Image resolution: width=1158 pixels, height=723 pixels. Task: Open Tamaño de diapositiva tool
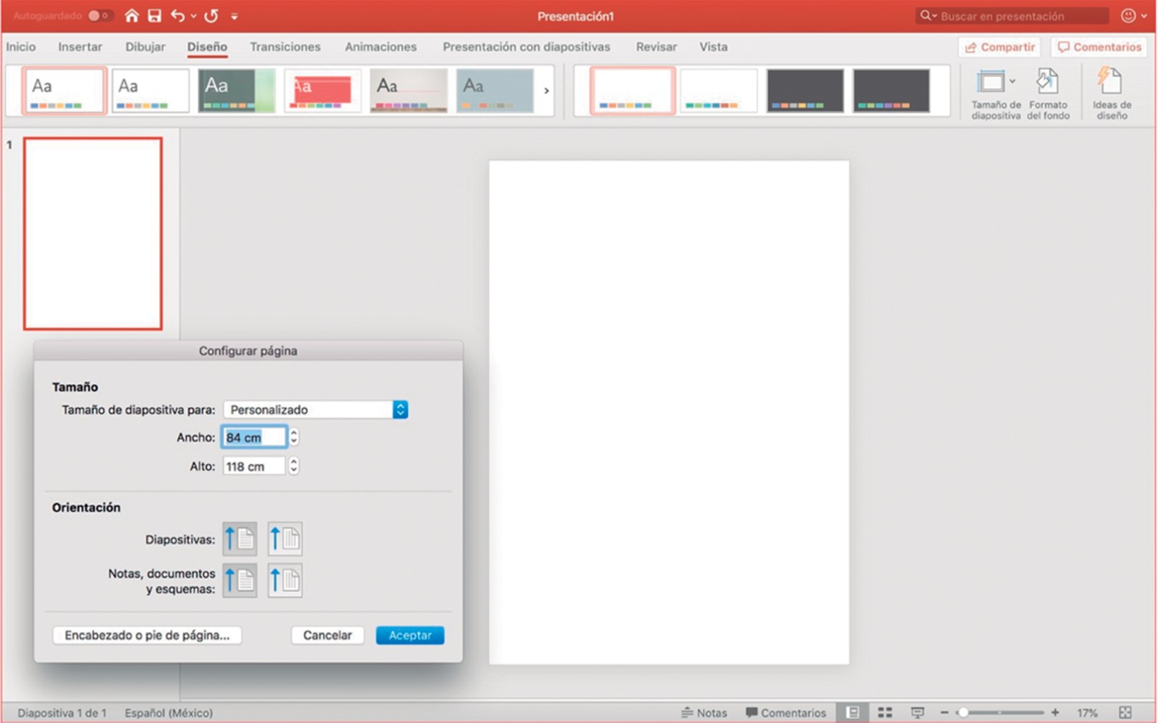click(x=995, y=93)
